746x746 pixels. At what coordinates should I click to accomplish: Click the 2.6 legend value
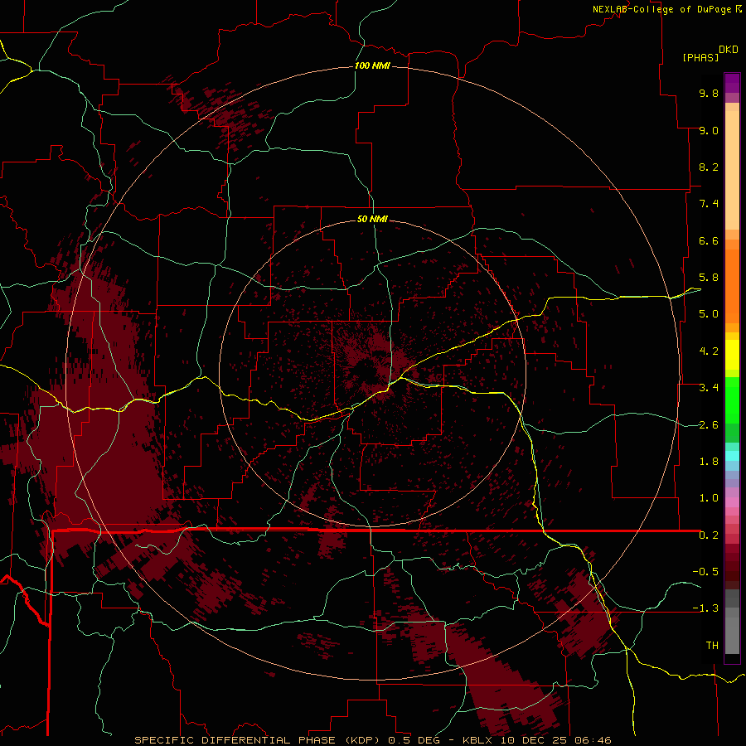coord(709,425)
